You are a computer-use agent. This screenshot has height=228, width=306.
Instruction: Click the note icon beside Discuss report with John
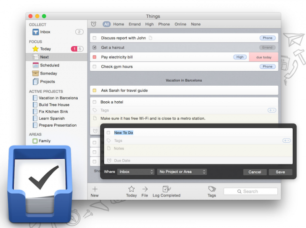[150, 38]
